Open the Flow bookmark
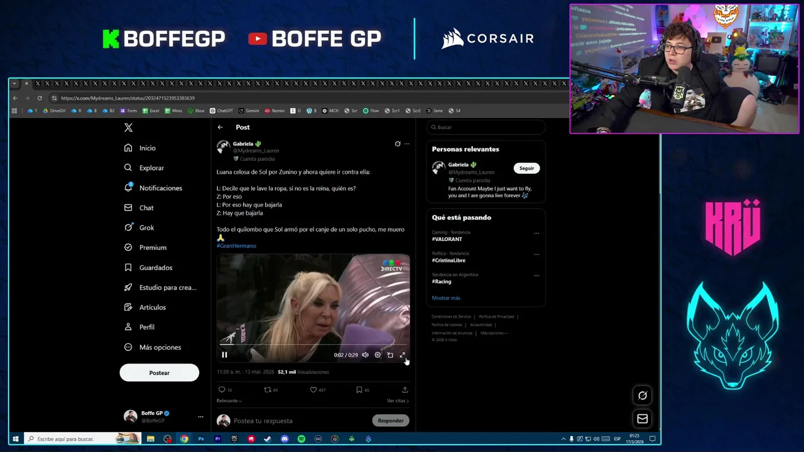This screenshot has height=452, width=804. (371, 110)
